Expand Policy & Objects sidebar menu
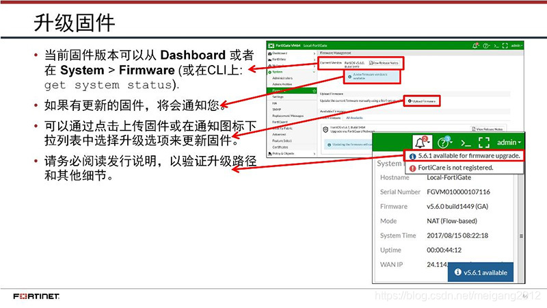Image resolution: width=547 pixels, height=308 pixels. click(292, 153)
